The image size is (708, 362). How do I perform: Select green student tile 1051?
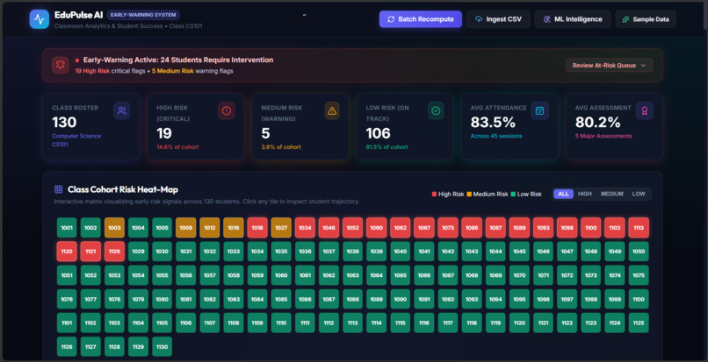point(67,275)
